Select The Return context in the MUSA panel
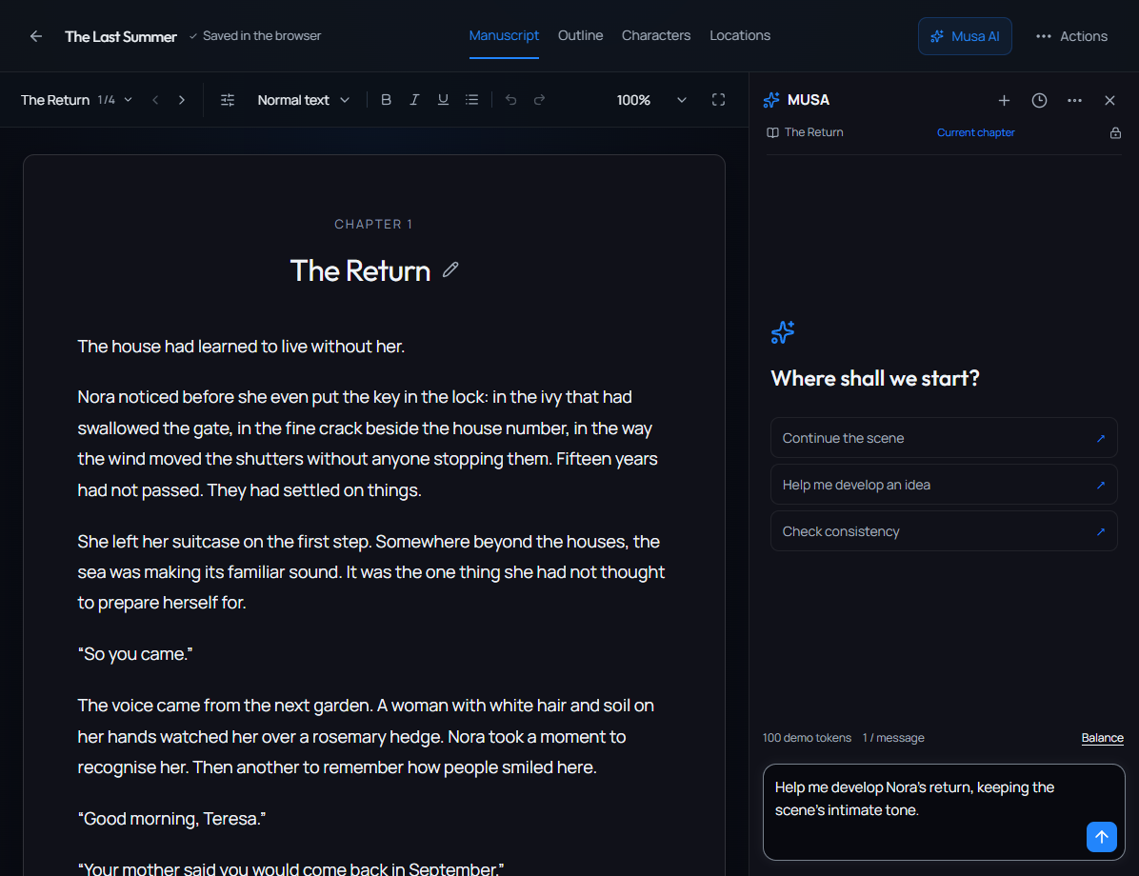1139x876 pixels. click(x=805, y=132)
